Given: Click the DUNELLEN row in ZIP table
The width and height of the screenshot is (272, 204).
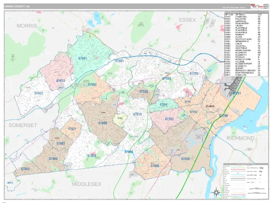Looking at the screenshot, I should click(x=243, y=75).
